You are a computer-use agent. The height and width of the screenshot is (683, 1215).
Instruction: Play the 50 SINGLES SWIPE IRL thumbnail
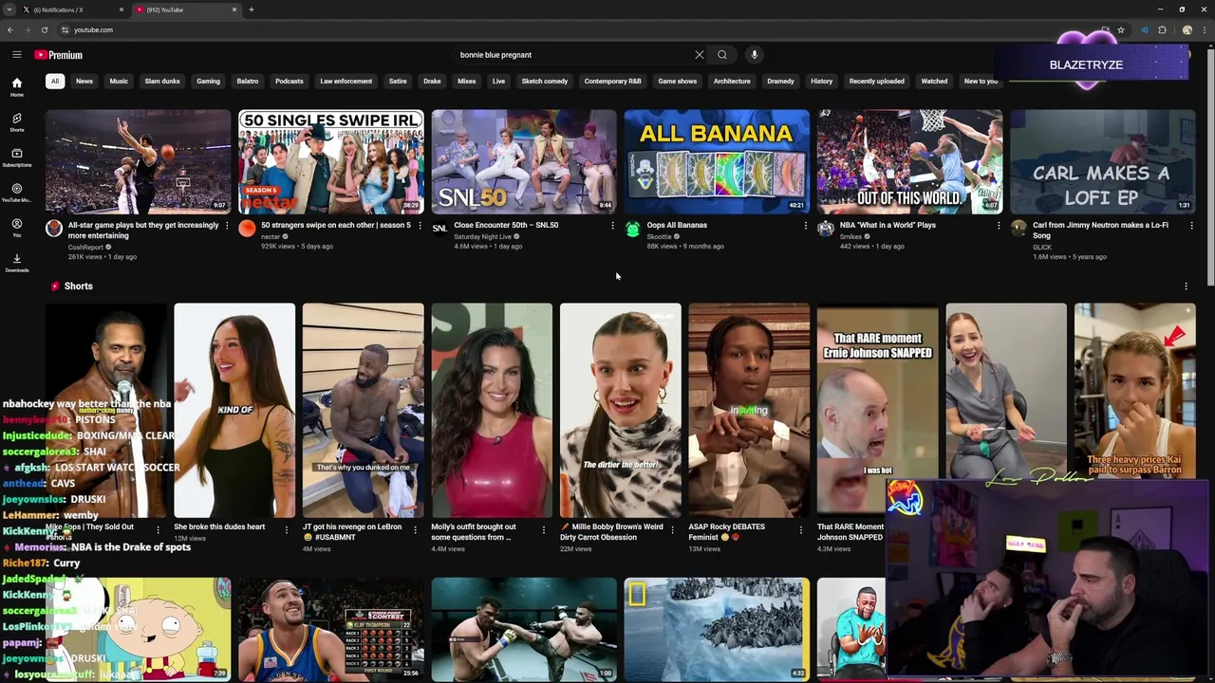pos(331,161)
